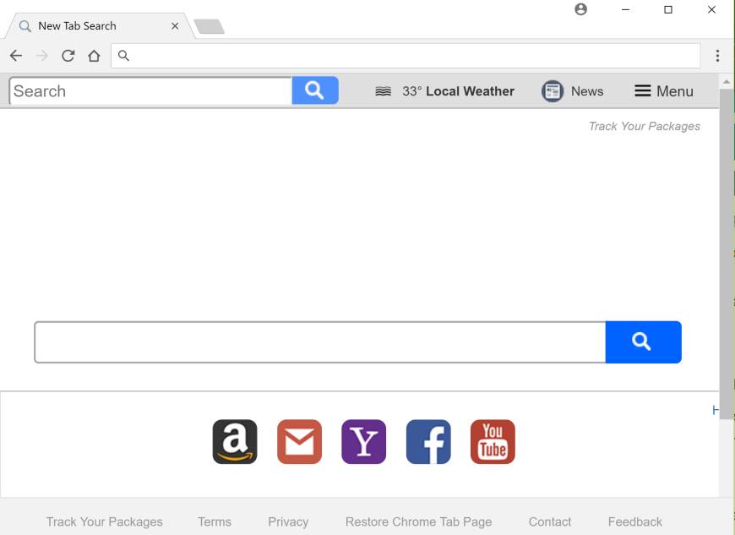
Task: Click the browser back arrow
Action: click(x=16, y=56)
